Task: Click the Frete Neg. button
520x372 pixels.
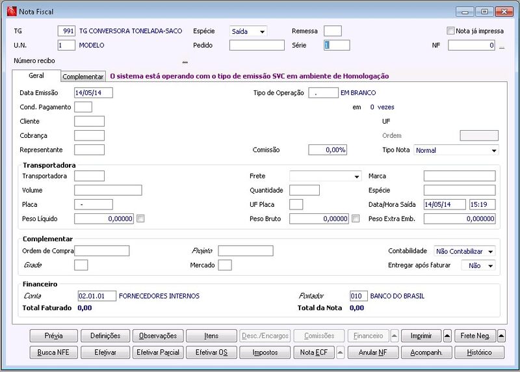Action: [475, 336]
